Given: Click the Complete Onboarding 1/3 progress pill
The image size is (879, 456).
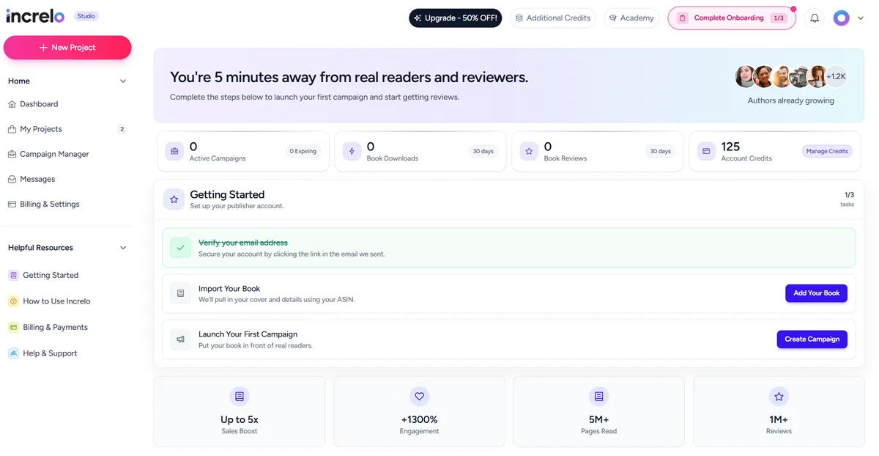Looking at the screenshot, I should (x=731, y=18).
